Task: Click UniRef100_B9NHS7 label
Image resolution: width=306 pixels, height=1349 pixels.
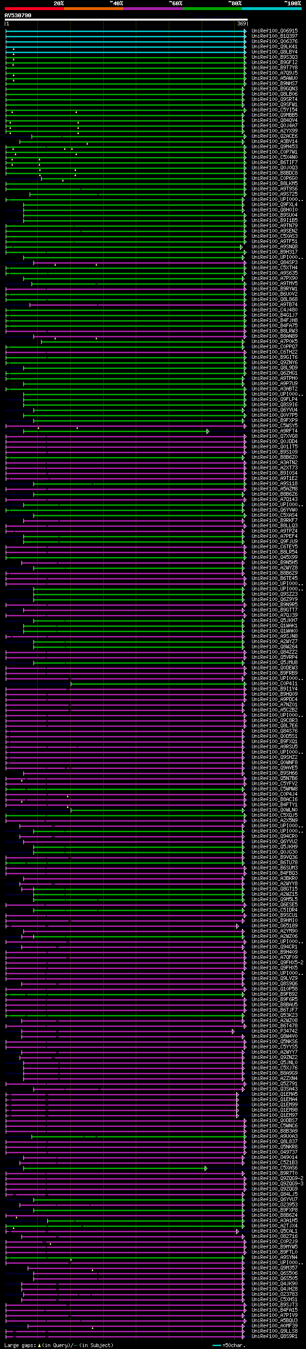Action: [x=274, y=83]
